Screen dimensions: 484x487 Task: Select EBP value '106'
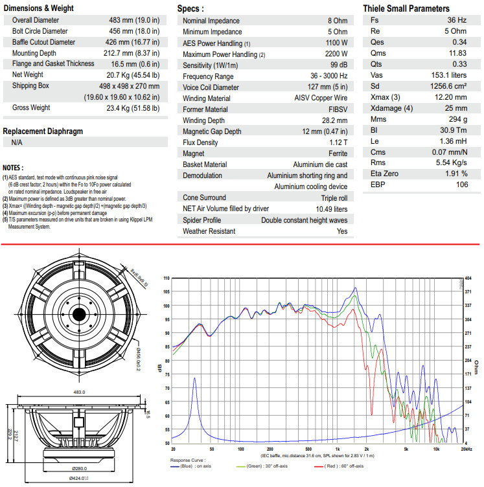point(462,185)
